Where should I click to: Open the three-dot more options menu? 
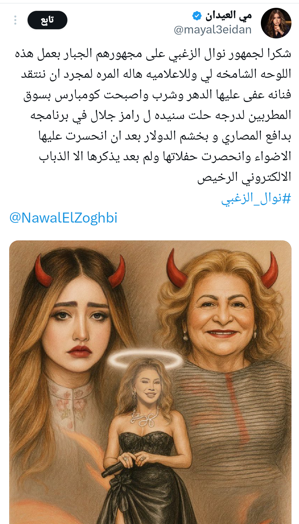click(15, 20)
